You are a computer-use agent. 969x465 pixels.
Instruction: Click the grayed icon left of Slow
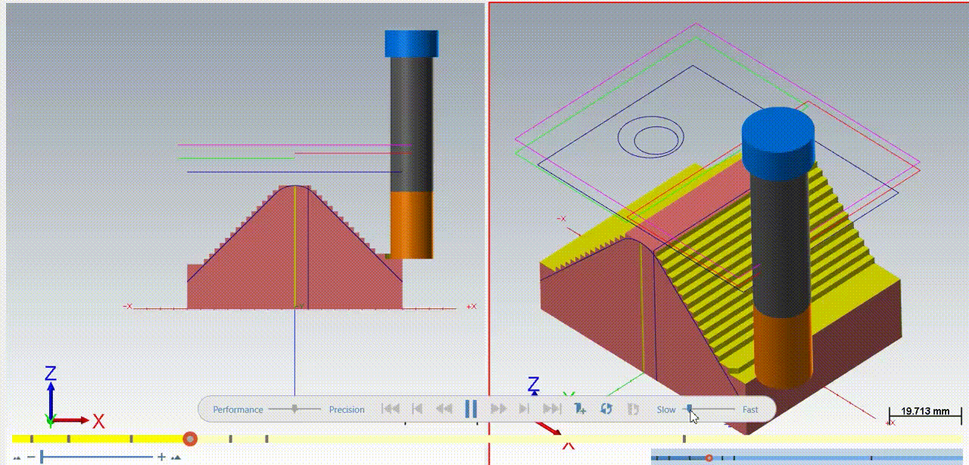tap(634, 409)
